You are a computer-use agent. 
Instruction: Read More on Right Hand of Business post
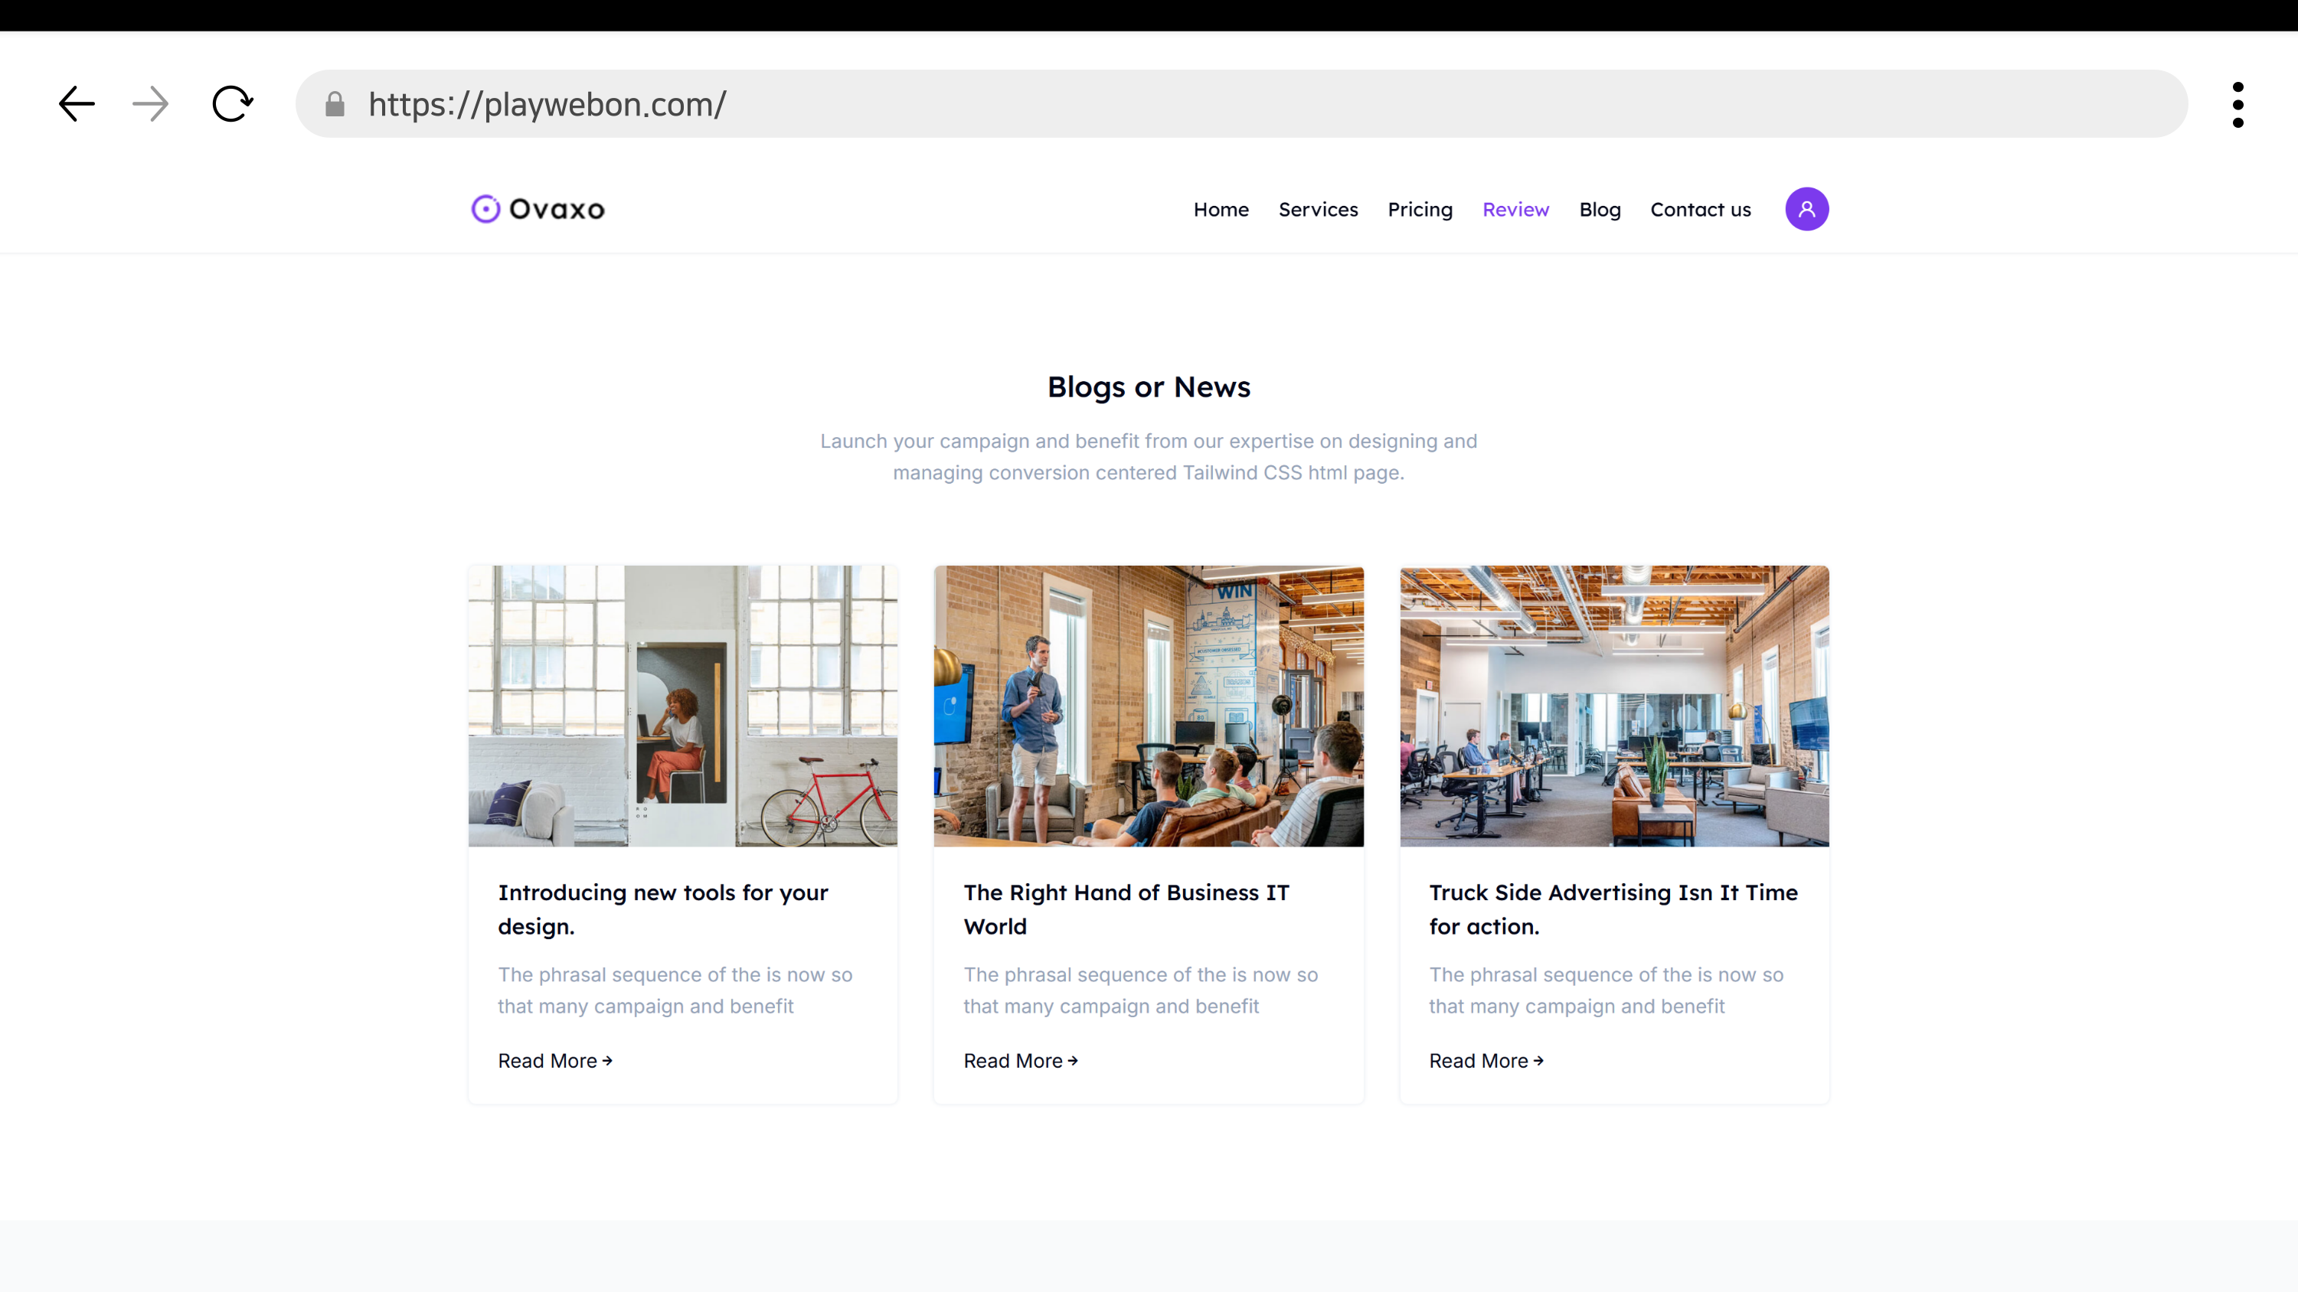tap(1020, 1061)
